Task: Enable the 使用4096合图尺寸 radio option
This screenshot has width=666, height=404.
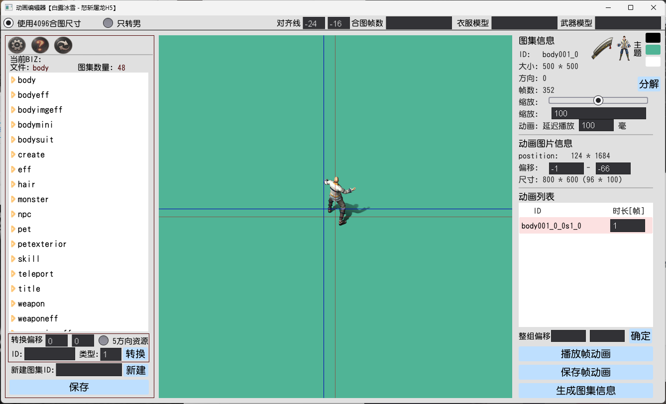Action: [x=8, y=23]
